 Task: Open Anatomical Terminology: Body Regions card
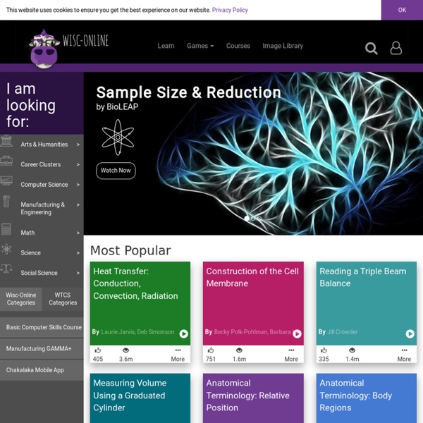tap(367, 398)
